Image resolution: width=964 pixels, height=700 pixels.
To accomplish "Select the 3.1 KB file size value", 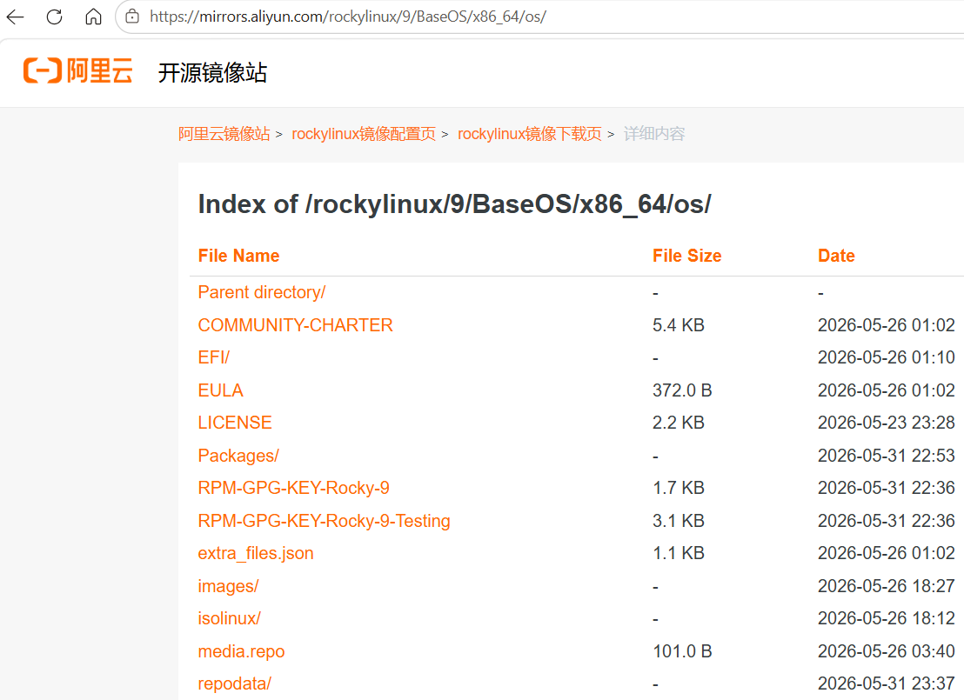I will (x=678, y=521).
